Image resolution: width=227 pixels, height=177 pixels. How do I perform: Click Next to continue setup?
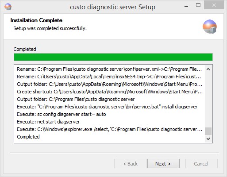(x=163, y=163)
